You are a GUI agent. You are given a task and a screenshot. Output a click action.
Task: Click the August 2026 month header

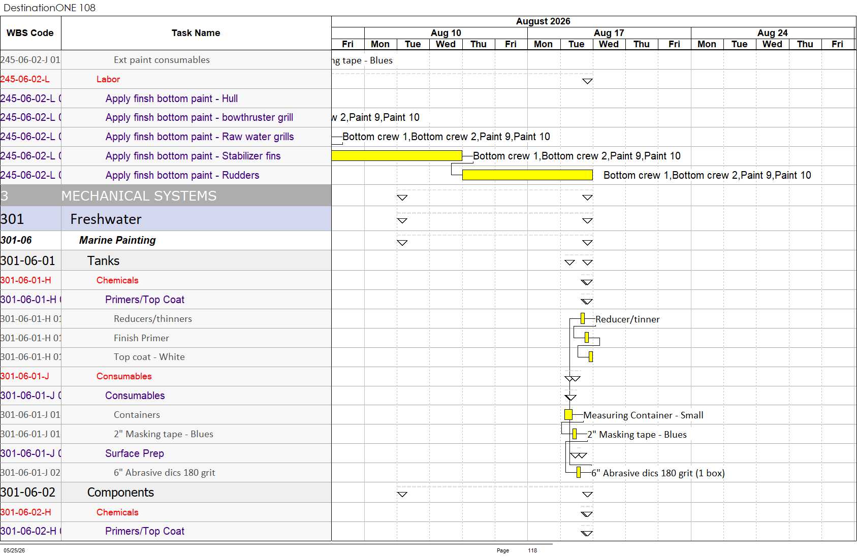click(x=543, y=21)
